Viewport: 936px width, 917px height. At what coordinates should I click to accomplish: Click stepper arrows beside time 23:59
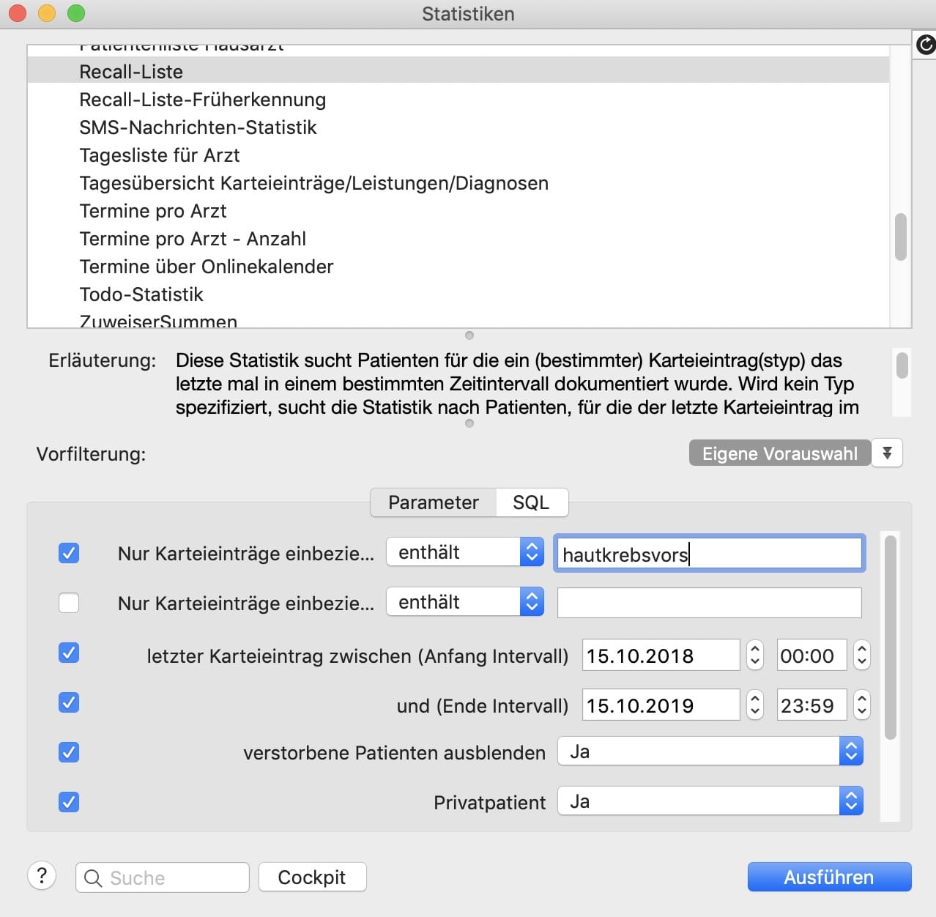[862, 705]
